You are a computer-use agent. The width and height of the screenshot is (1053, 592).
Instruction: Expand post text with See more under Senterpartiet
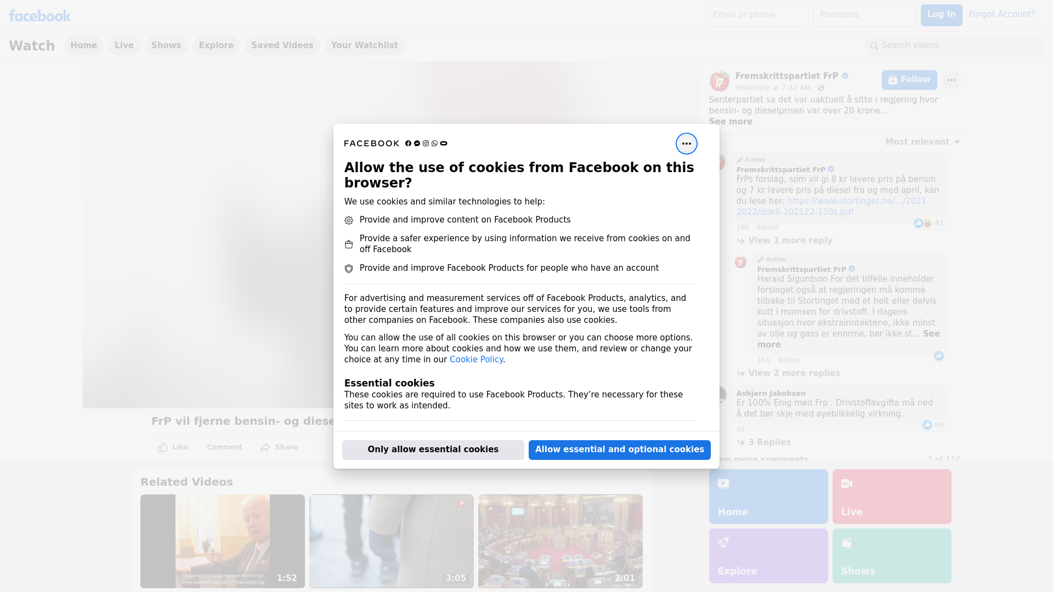pyautogui.click(x=731, y=122)
